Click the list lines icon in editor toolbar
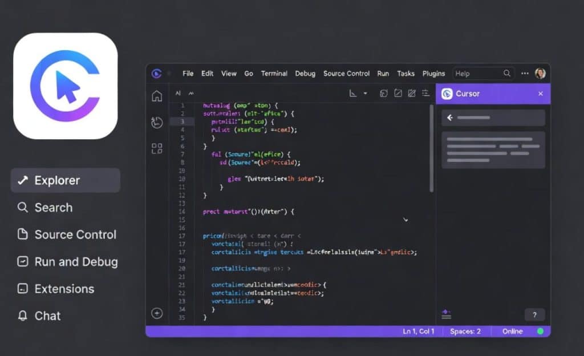The image size is (584, 356). coord(425,94)
